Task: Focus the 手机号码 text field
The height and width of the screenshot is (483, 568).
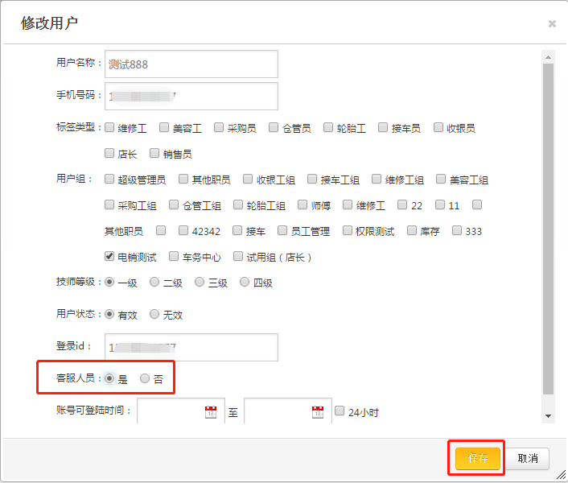Action: (x=191, y=96)
